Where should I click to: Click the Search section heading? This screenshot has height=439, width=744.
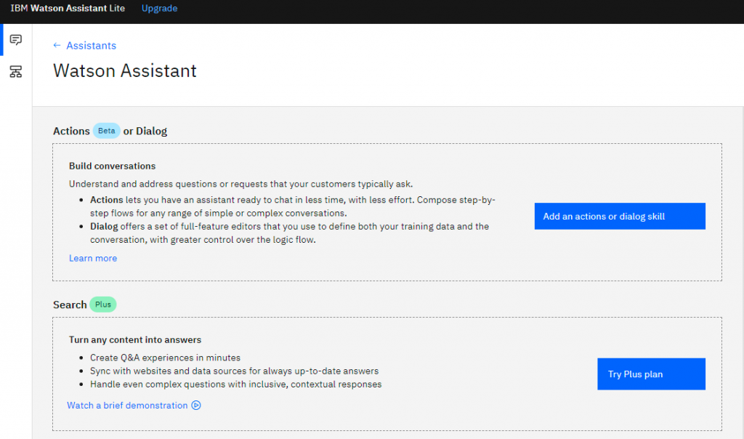[x=70, y=305]
